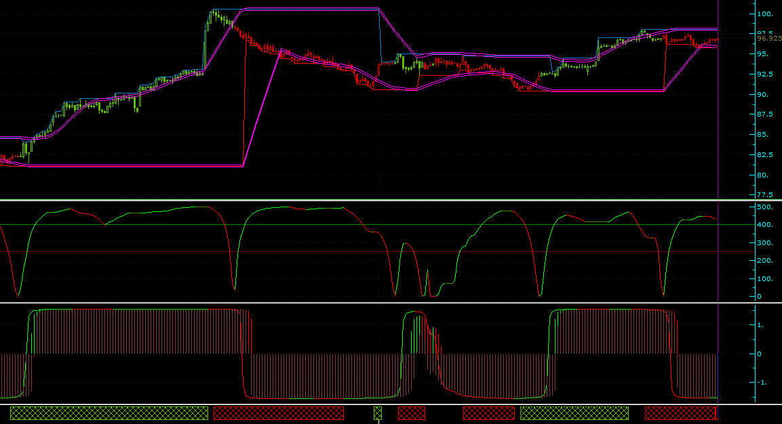
Task: Click the 85. price axis label
Action: [763, 135]
